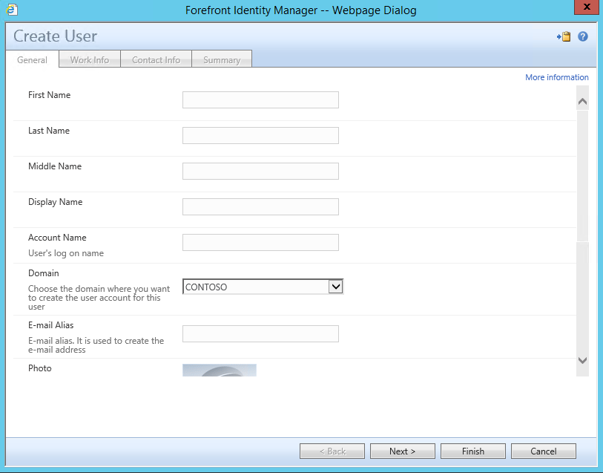Click the Last Name input field
Image resolution: width=603 pixels, height=473 pixels.
tap(260, 135)
